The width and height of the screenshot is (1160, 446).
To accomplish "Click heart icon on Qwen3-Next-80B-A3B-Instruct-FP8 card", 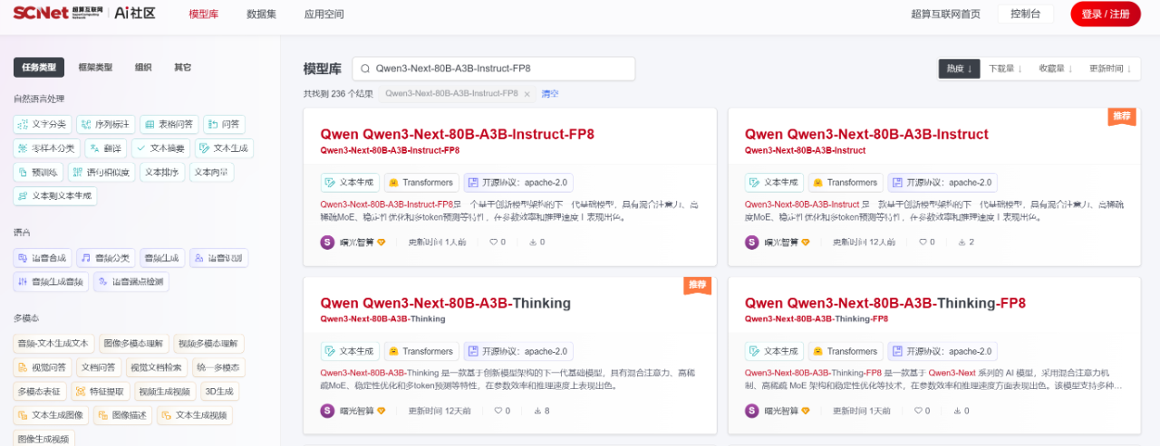I will 494,242.
